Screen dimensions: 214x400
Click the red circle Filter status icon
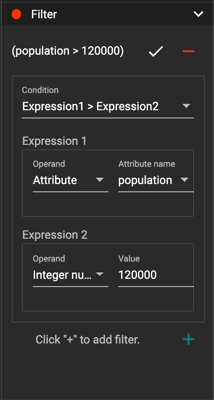tap(16, 14)
